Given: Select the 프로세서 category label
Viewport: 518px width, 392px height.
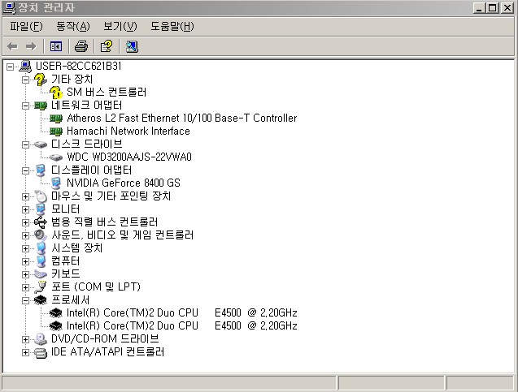Looking at the screenshot, I should pos(71,300).
